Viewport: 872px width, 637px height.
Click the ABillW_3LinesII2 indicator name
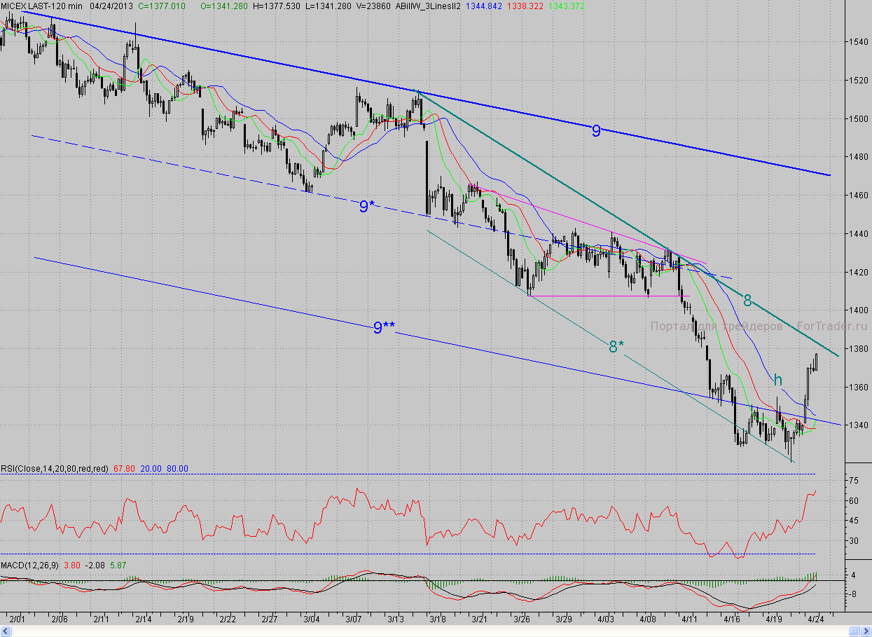pos(428,6)
